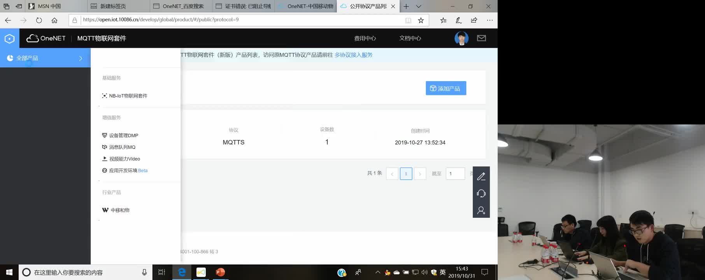Viewport: 705px width, 280px height.
Task: Click pagination previous page arrow
Action: pos(392,173)
